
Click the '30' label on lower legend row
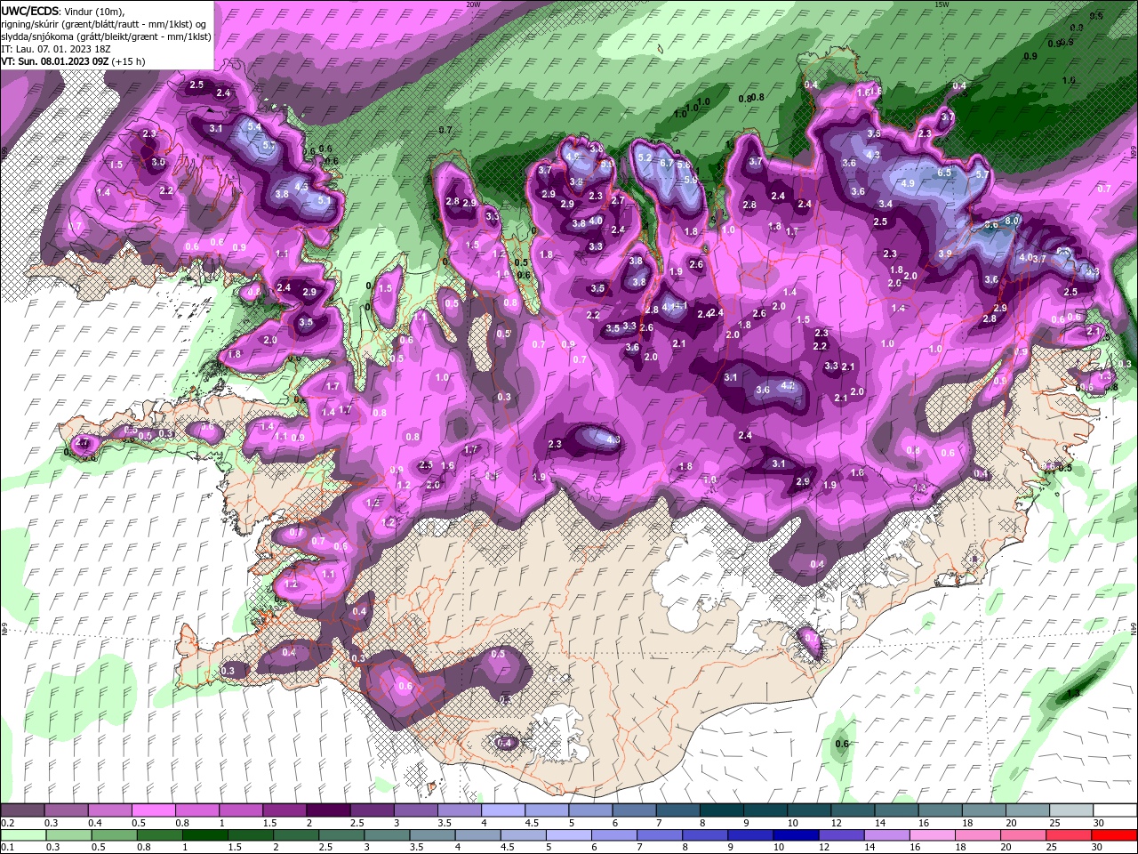pos(1099,847)
